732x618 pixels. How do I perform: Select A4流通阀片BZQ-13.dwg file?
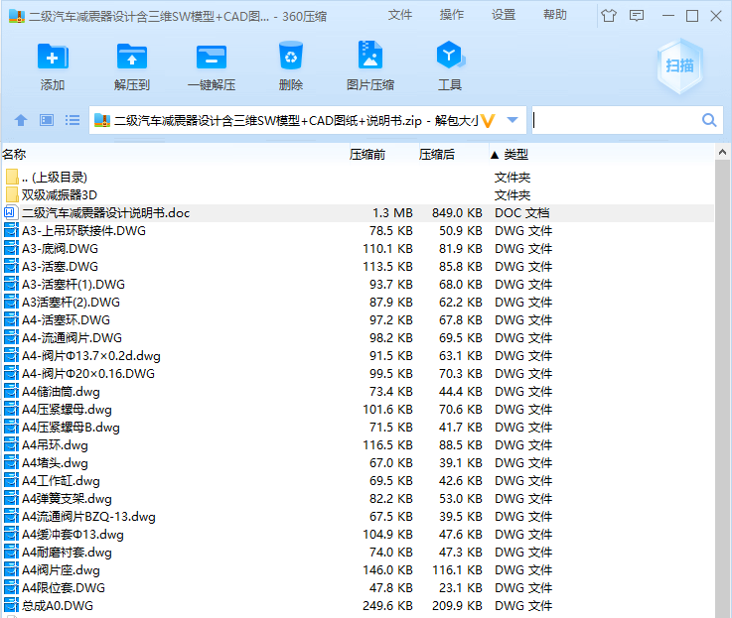(x=359, y=517)
